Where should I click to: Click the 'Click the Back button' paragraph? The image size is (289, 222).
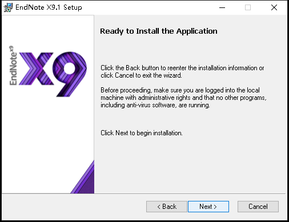coord(182,71)
